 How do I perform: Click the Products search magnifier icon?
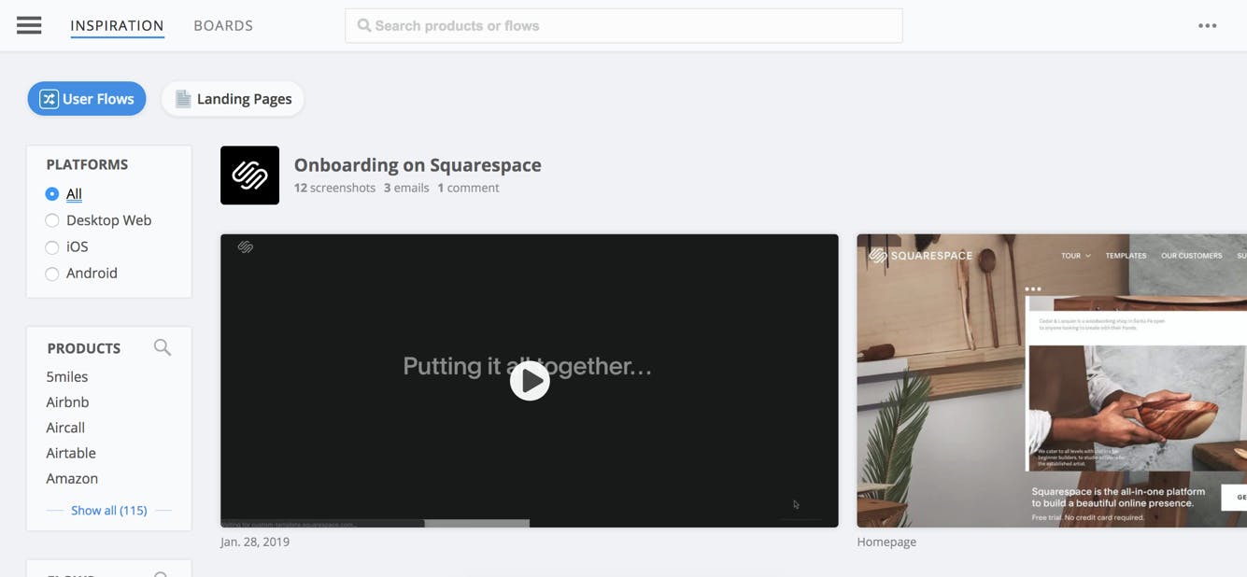click(x=163, y=347)
